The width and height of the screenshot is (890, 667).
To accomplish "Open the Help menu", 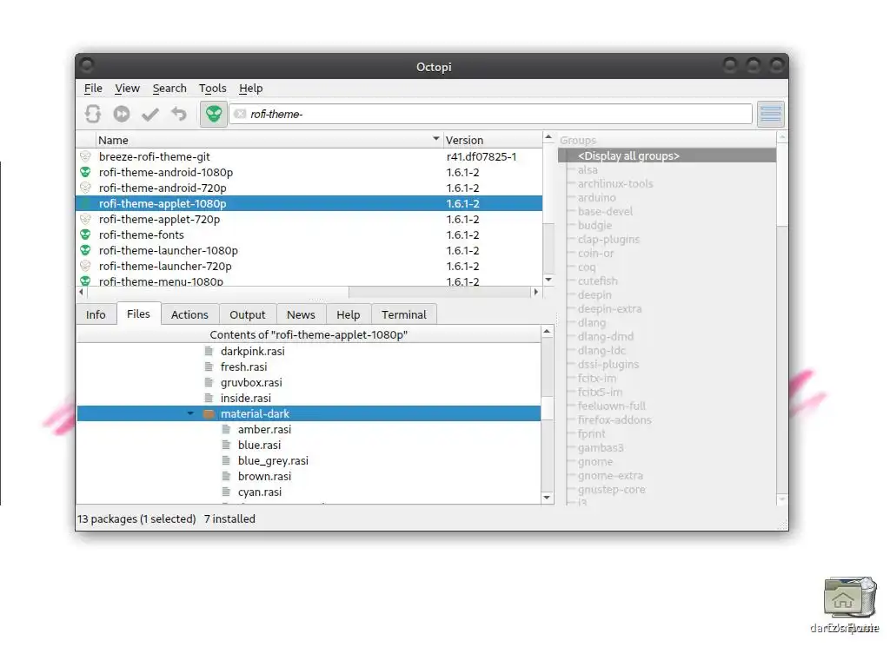I will click(x=251, y=88).
